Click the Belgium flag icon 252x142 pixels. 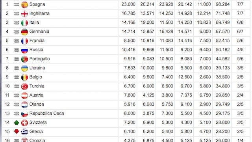(x=24, y=77)
